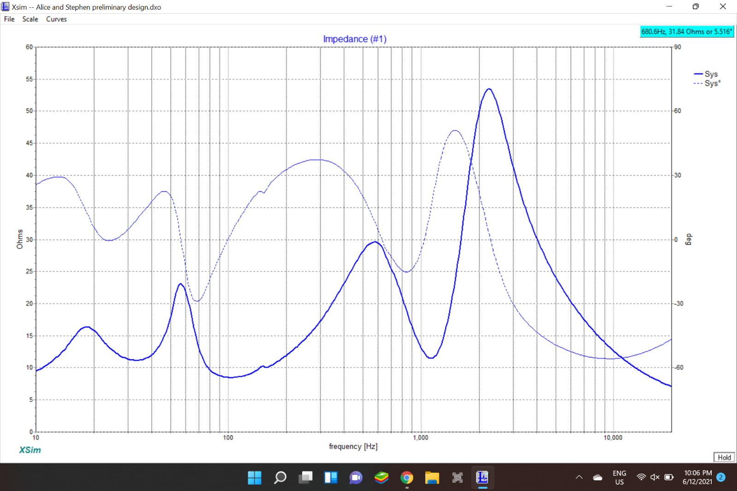Open the ENG US language switcher
The height and width of the screenshot is (491, 737).
[x=620, y=477]
